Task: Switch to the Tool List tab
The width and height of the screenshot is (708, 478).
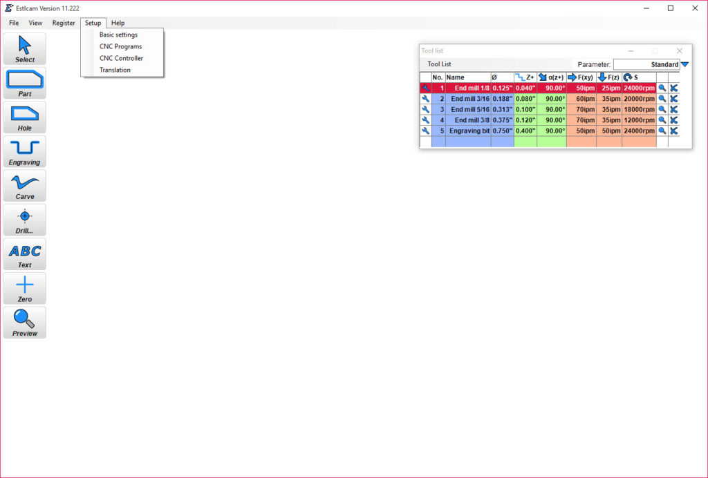Action: (439, 64)
